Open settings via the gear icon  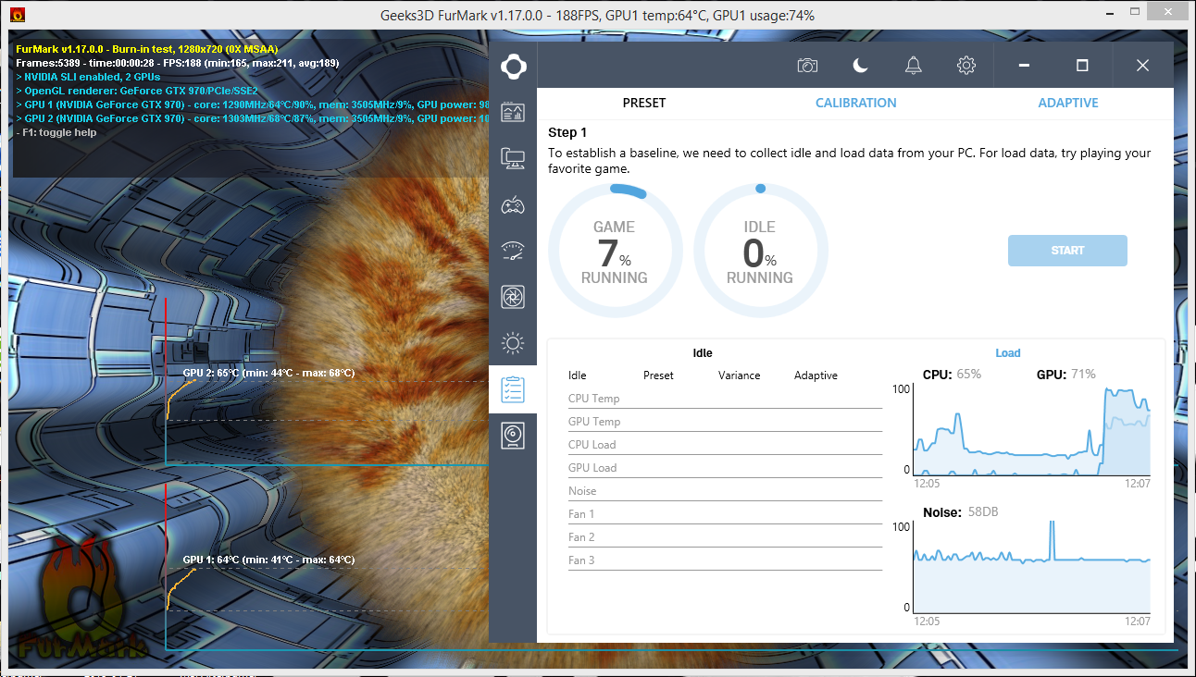[x=966, y=66]
